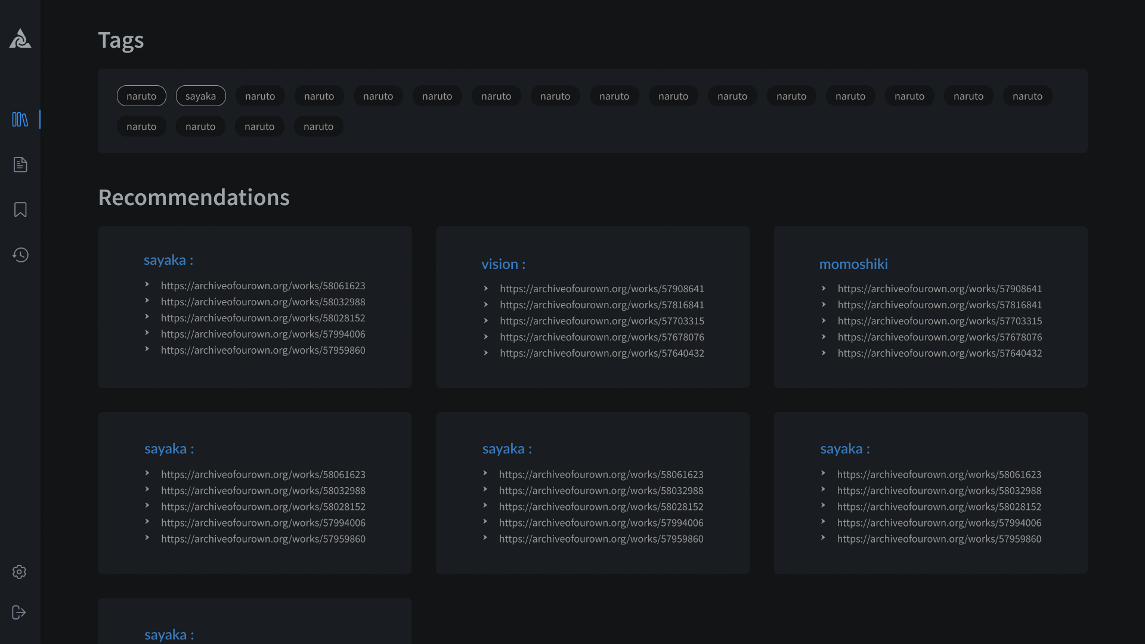This screenshot has width=1145, height=644.
Task: Open works/57908641 link in vision card
Action: pos(602,289)
